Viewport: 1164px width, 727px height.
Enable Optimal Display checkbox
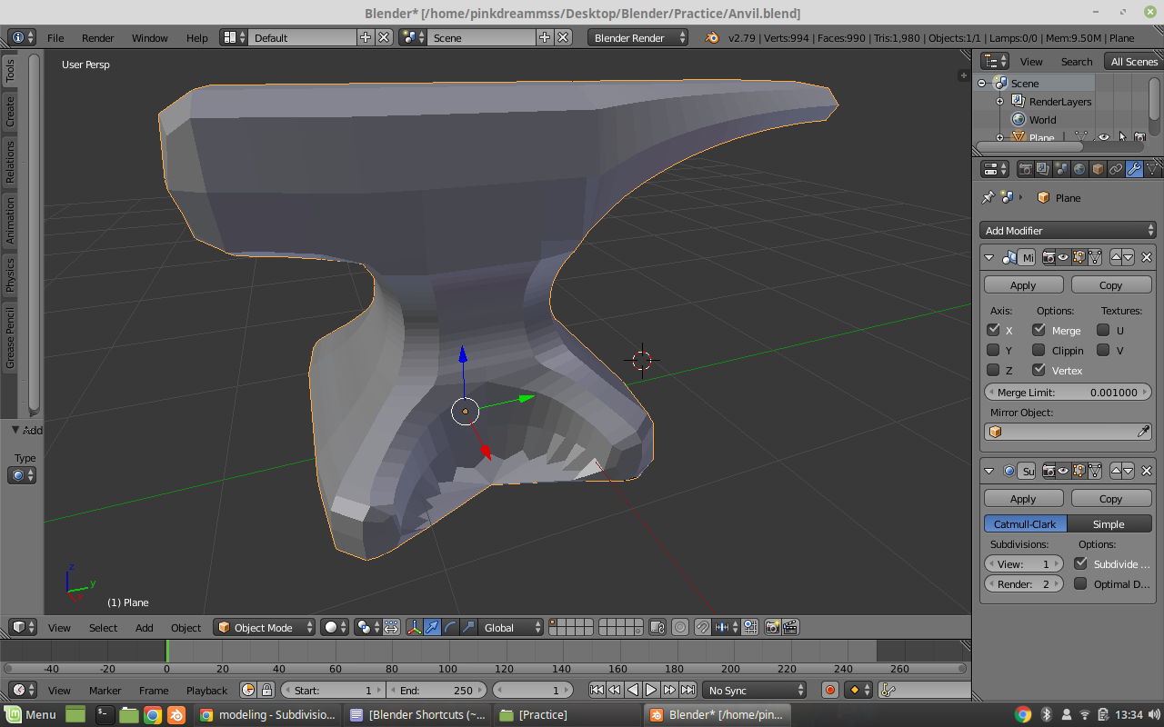point(1080,583)
